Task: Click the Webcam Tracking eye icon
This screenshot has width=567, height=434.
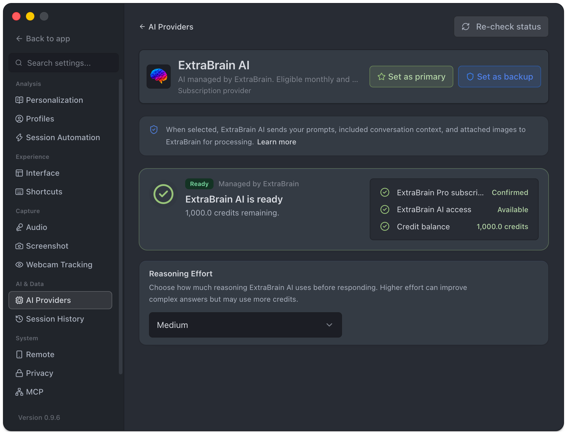Action: pyautogui.click(x=19, y=265)
